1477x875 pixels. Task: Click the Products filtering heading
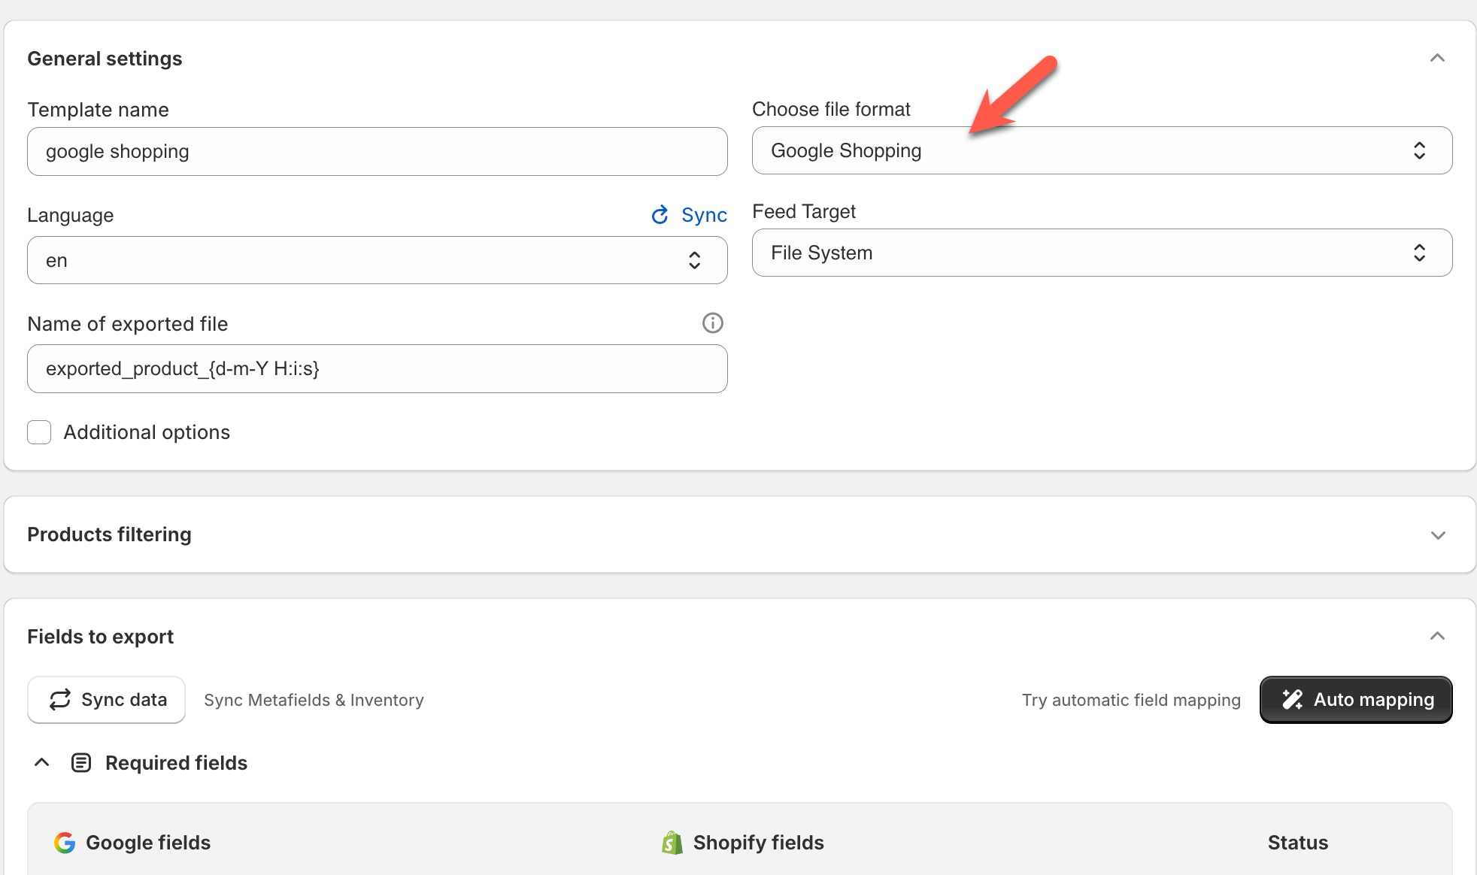[x=109, y=534]
